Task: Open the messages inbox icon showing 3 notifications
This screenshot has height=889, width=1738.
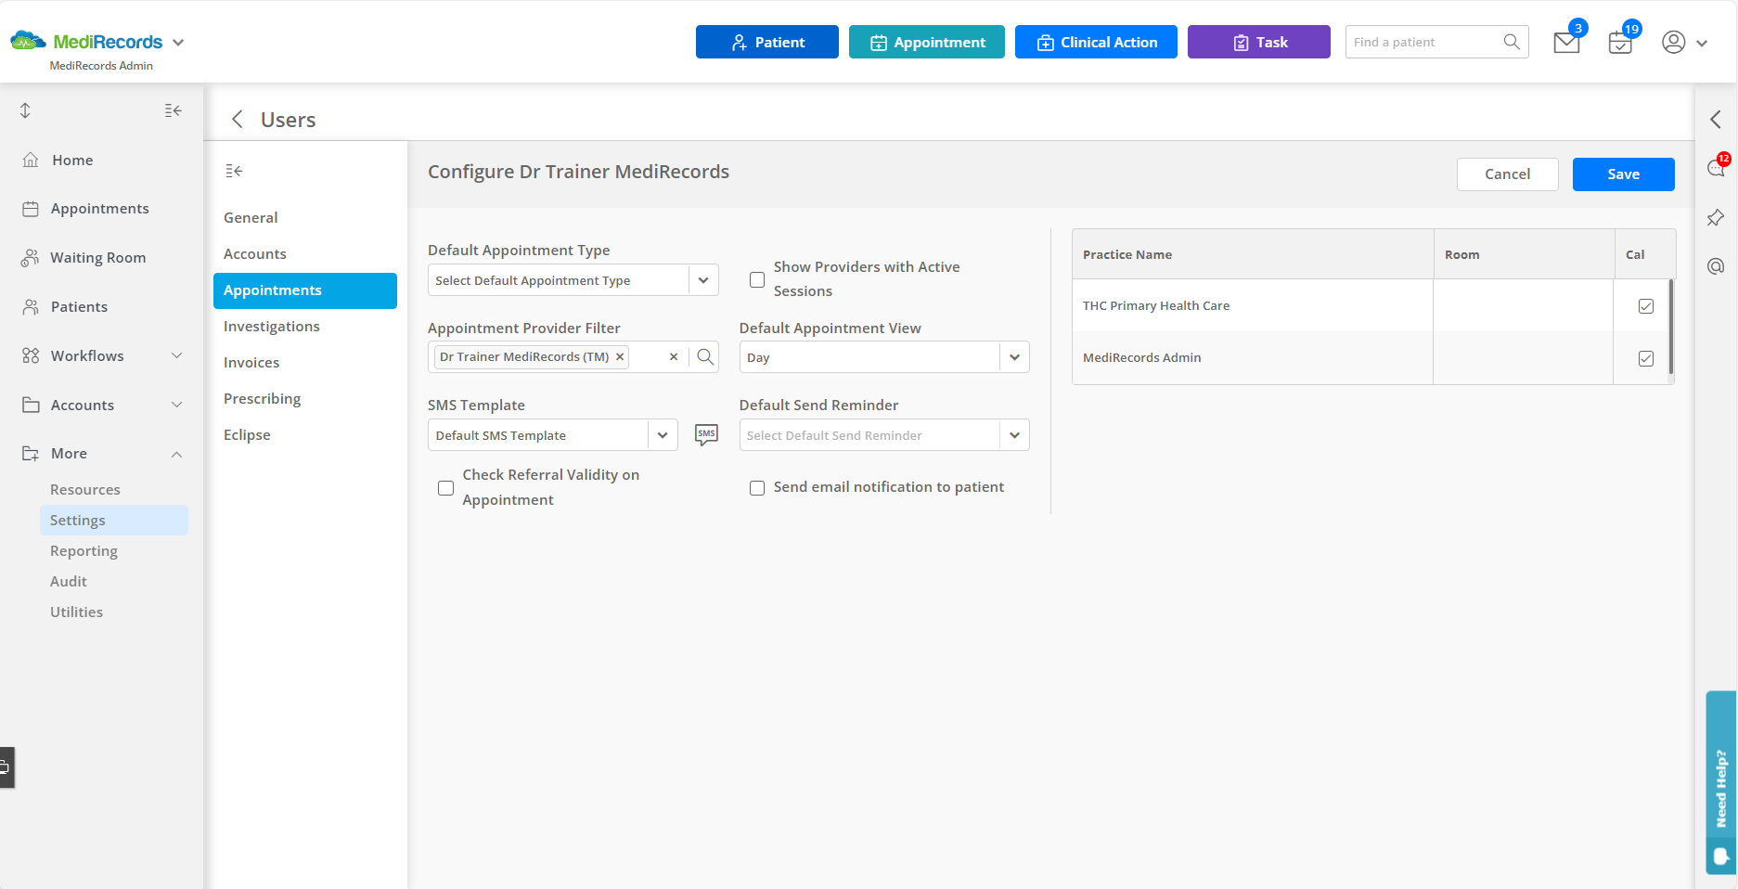Action: pyautogui.click(x=1565, y=43)
